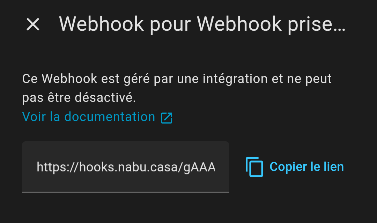Click the word "Voir" in the blue link
The width and height of the screenshot is (377, 223).
(x=34, y=117)
